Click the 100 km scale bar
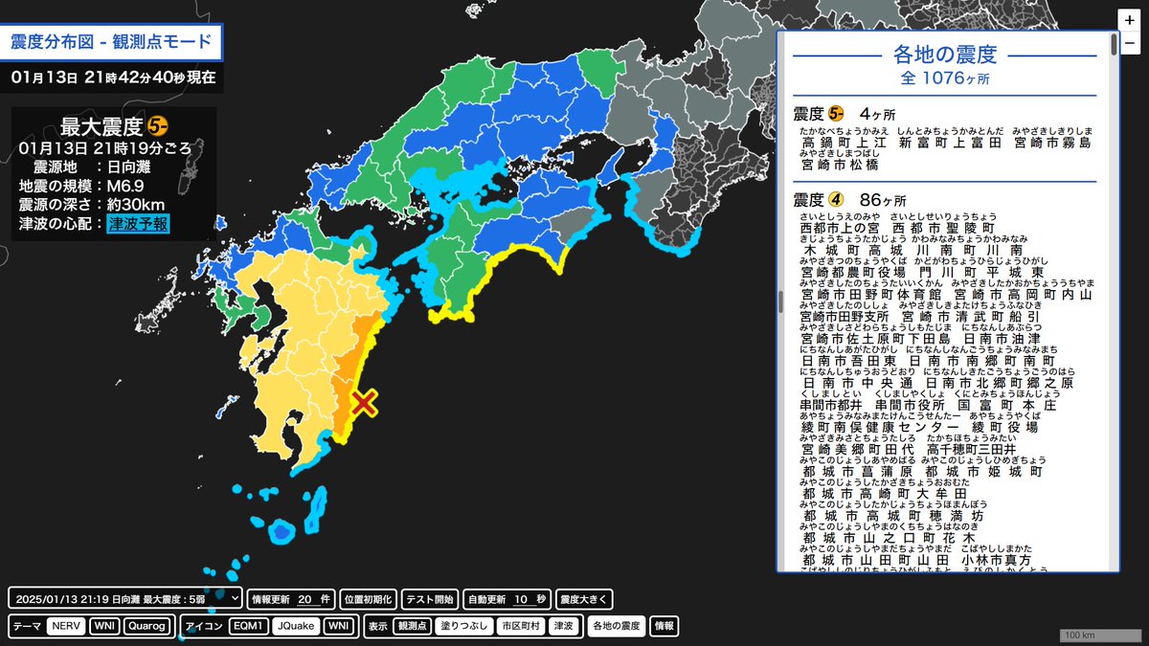 coord(1101,635)
